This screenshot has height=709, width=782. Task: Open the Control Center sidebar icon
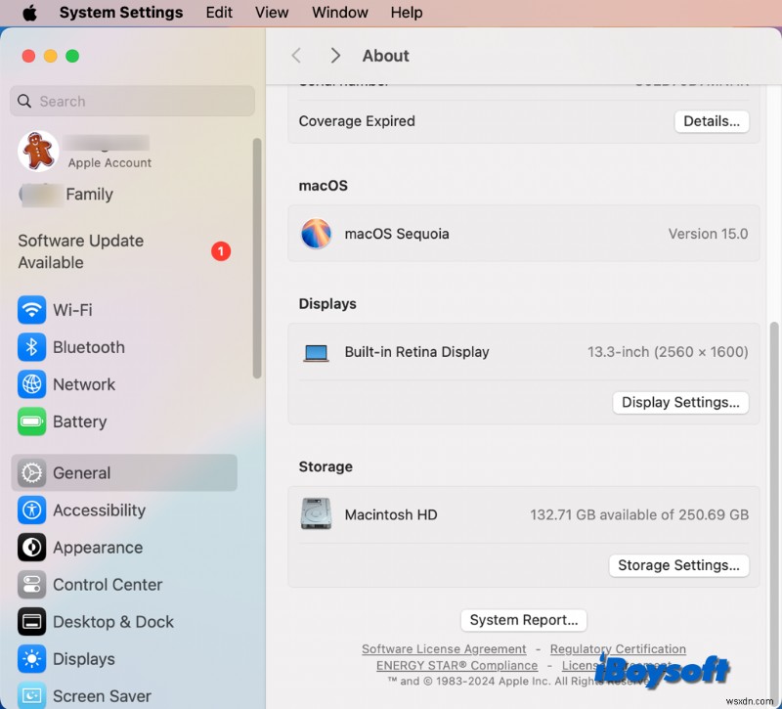point(32,585)
